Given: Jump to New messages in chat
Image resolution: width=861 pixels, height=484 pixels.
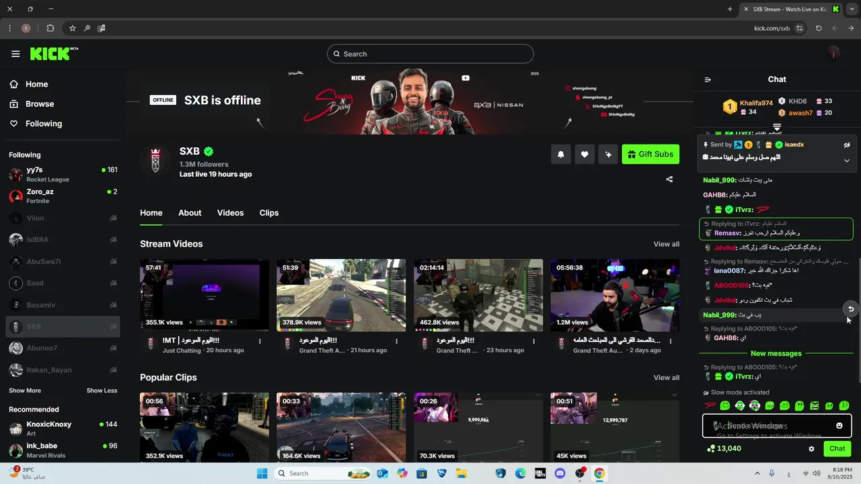Looking at the screenshot, I should [776, 354].
